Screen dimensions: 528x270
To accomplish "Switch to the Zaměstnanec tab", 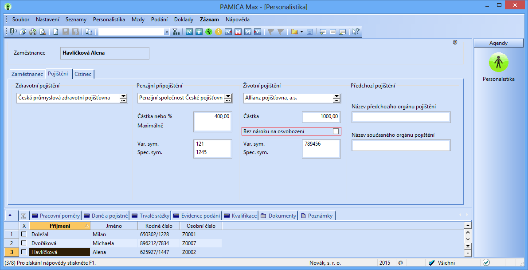I will click(27, 74).
